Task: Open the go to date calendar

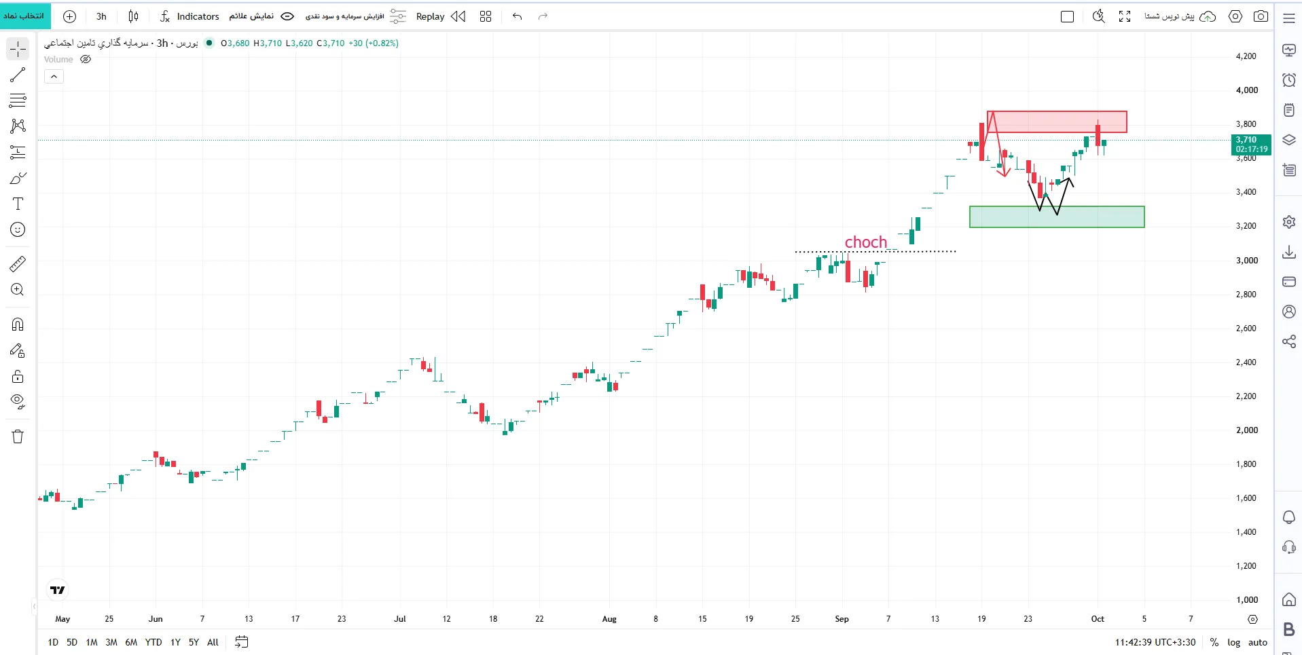Action: [241, 642]
